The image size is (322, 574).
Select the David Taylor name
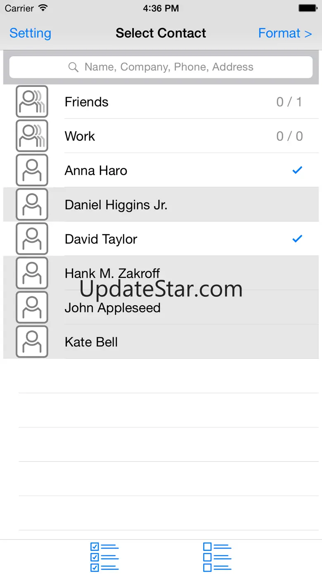(101, 239)
